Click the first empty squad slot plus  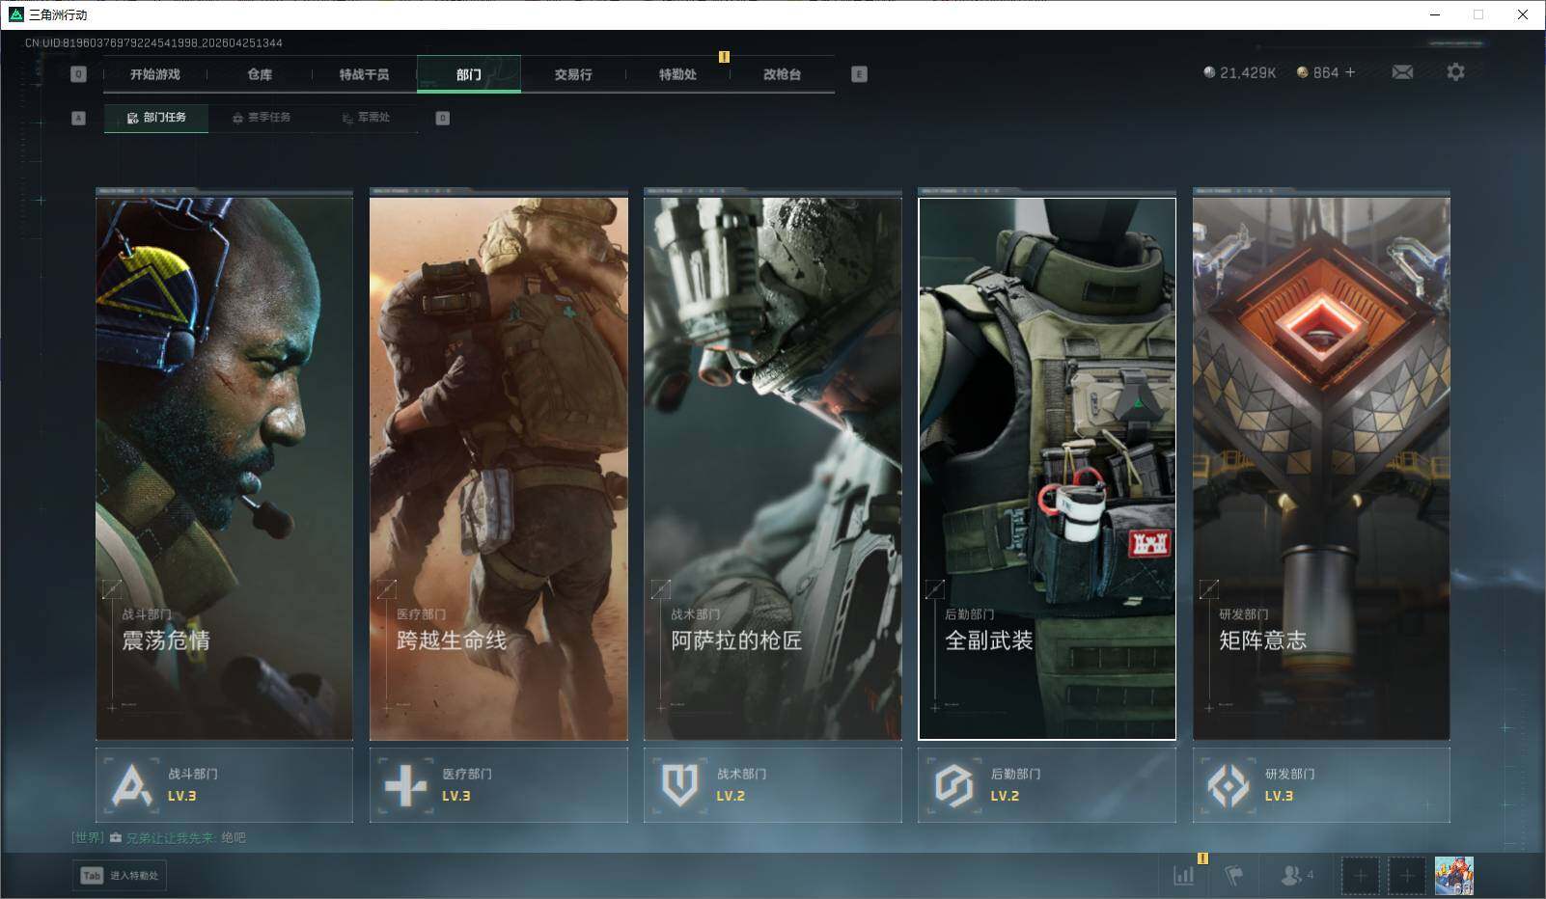(x=1360, y=876)
